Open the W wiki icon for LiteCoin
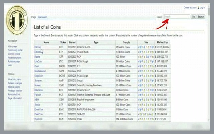The image size is (214, 134). pyautogui.click(x=150, y=62)
